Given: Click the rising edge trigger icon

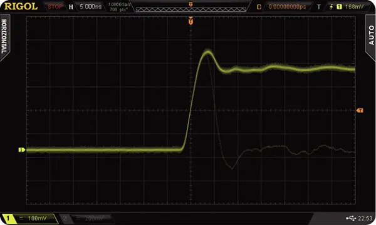Looking at the screenshot, I should coord(331,7).
